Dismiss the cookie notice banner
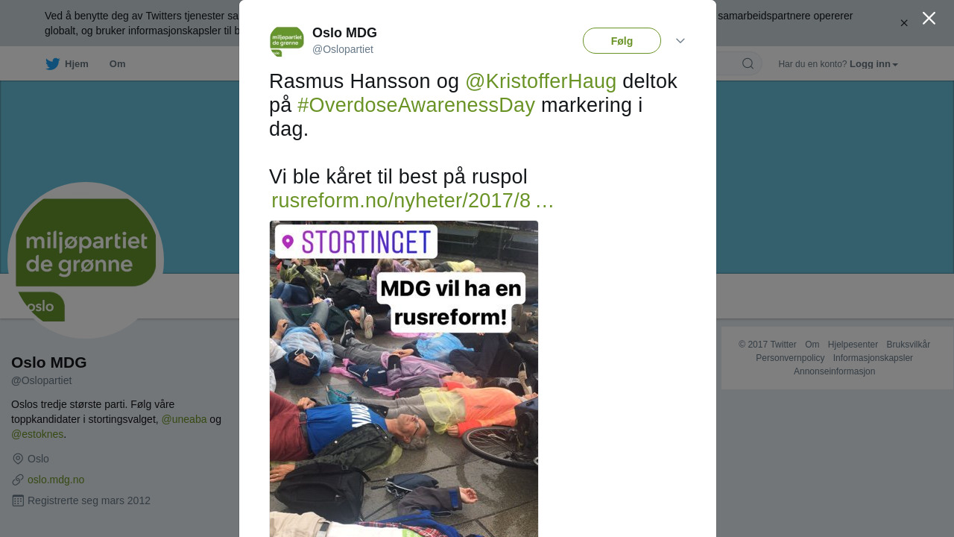This screenshot has width=954, height=537. [904, 23]
